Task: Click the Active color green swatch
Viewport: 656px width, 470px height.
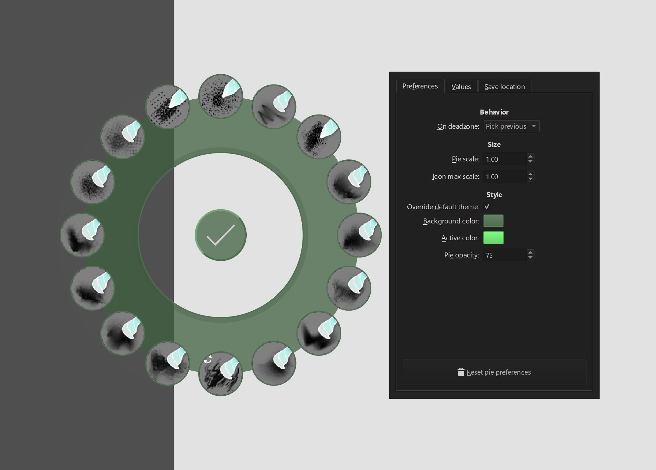Action: pos(493,238)
